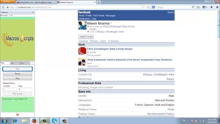The height and width of the screenshot is (124, 220).
Task: Open the Raipur link
Action: point(170,79)
